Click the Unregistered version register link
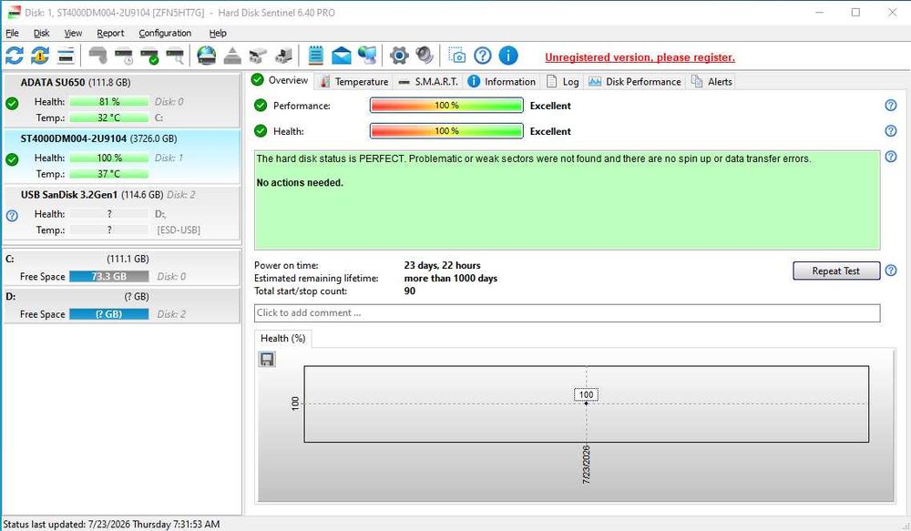This screenshot has height=531, width=911. coord(640,57)
